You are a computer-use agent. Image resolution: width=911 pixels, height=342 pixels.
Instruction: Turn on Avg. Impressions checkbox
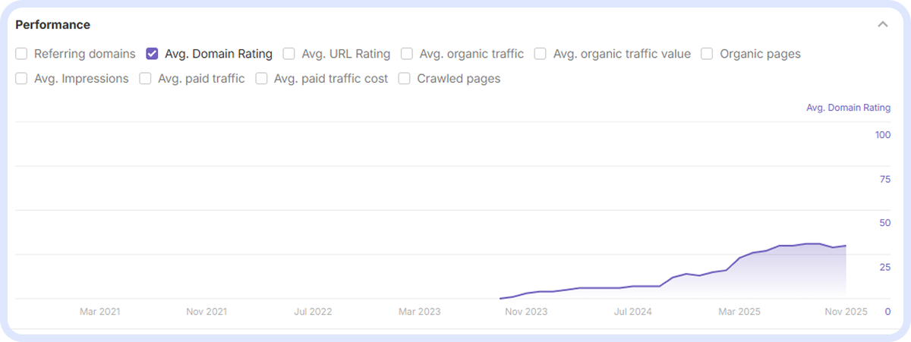[x=21, y=78]
